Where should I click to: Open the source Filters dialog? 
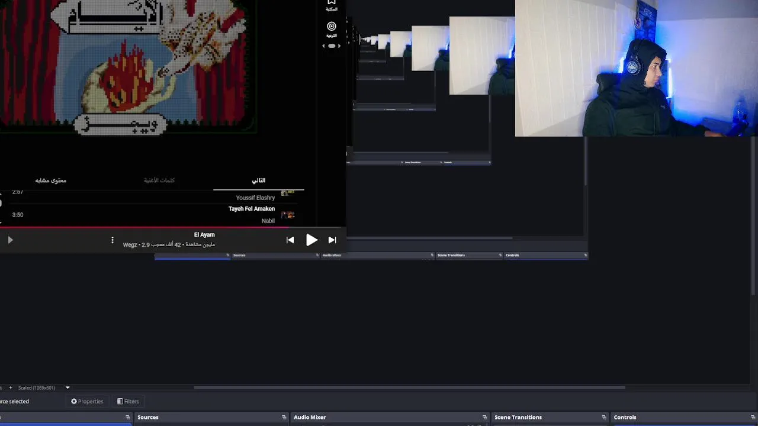pos(128,401)
